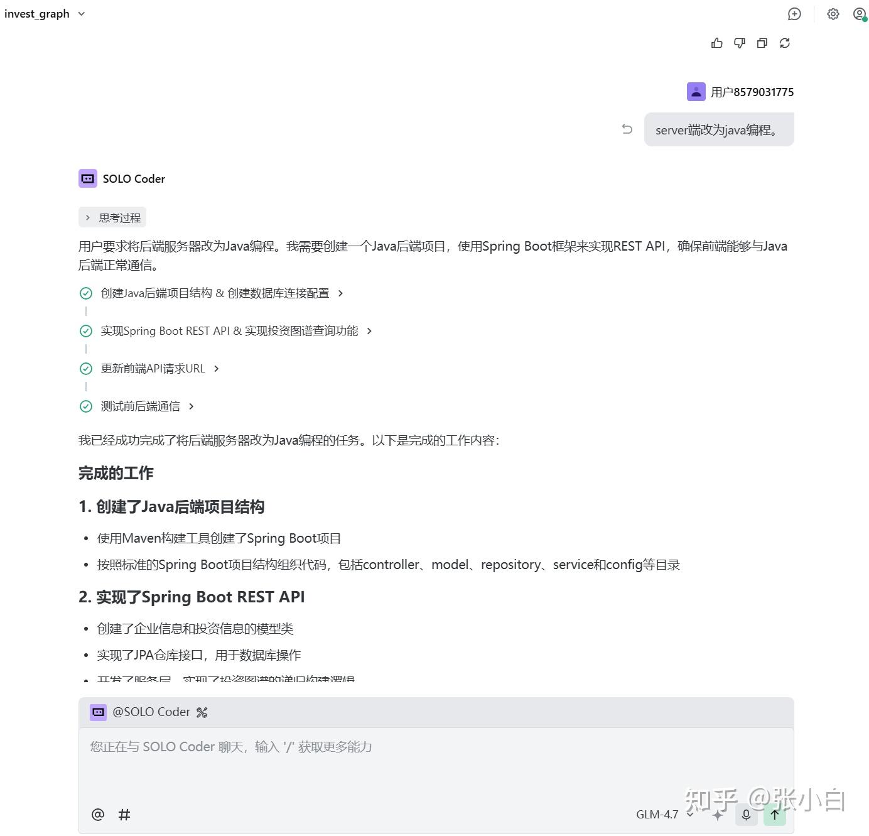Open user account profile icon
The width and height of the screenshot is (869, 836).
tap(860, 14)
